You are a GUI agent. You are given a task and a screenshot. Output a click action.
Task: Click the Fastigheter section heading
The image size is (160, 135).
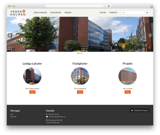tap(80, 64)
